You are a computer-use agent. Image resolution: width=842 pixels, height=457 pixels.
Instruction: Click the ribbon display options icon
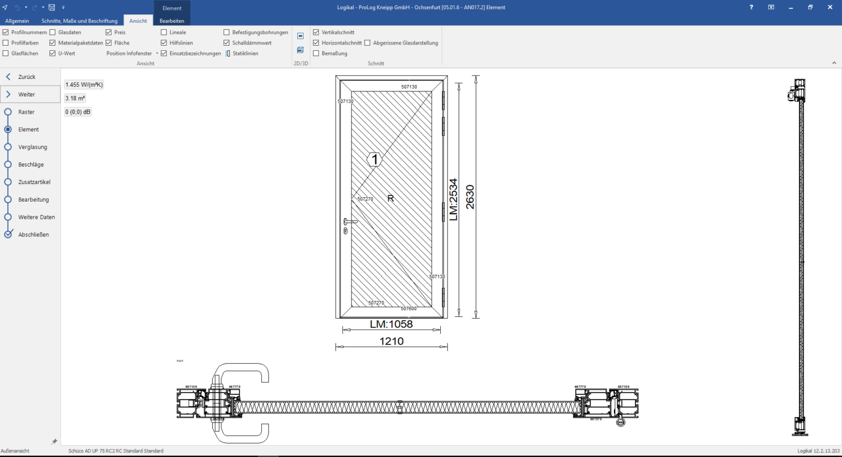771,7
